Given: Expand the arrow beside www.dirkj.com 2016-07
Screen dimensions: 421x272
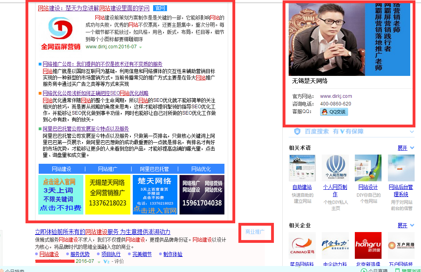Looking at the screenshot, I should 140,47.
